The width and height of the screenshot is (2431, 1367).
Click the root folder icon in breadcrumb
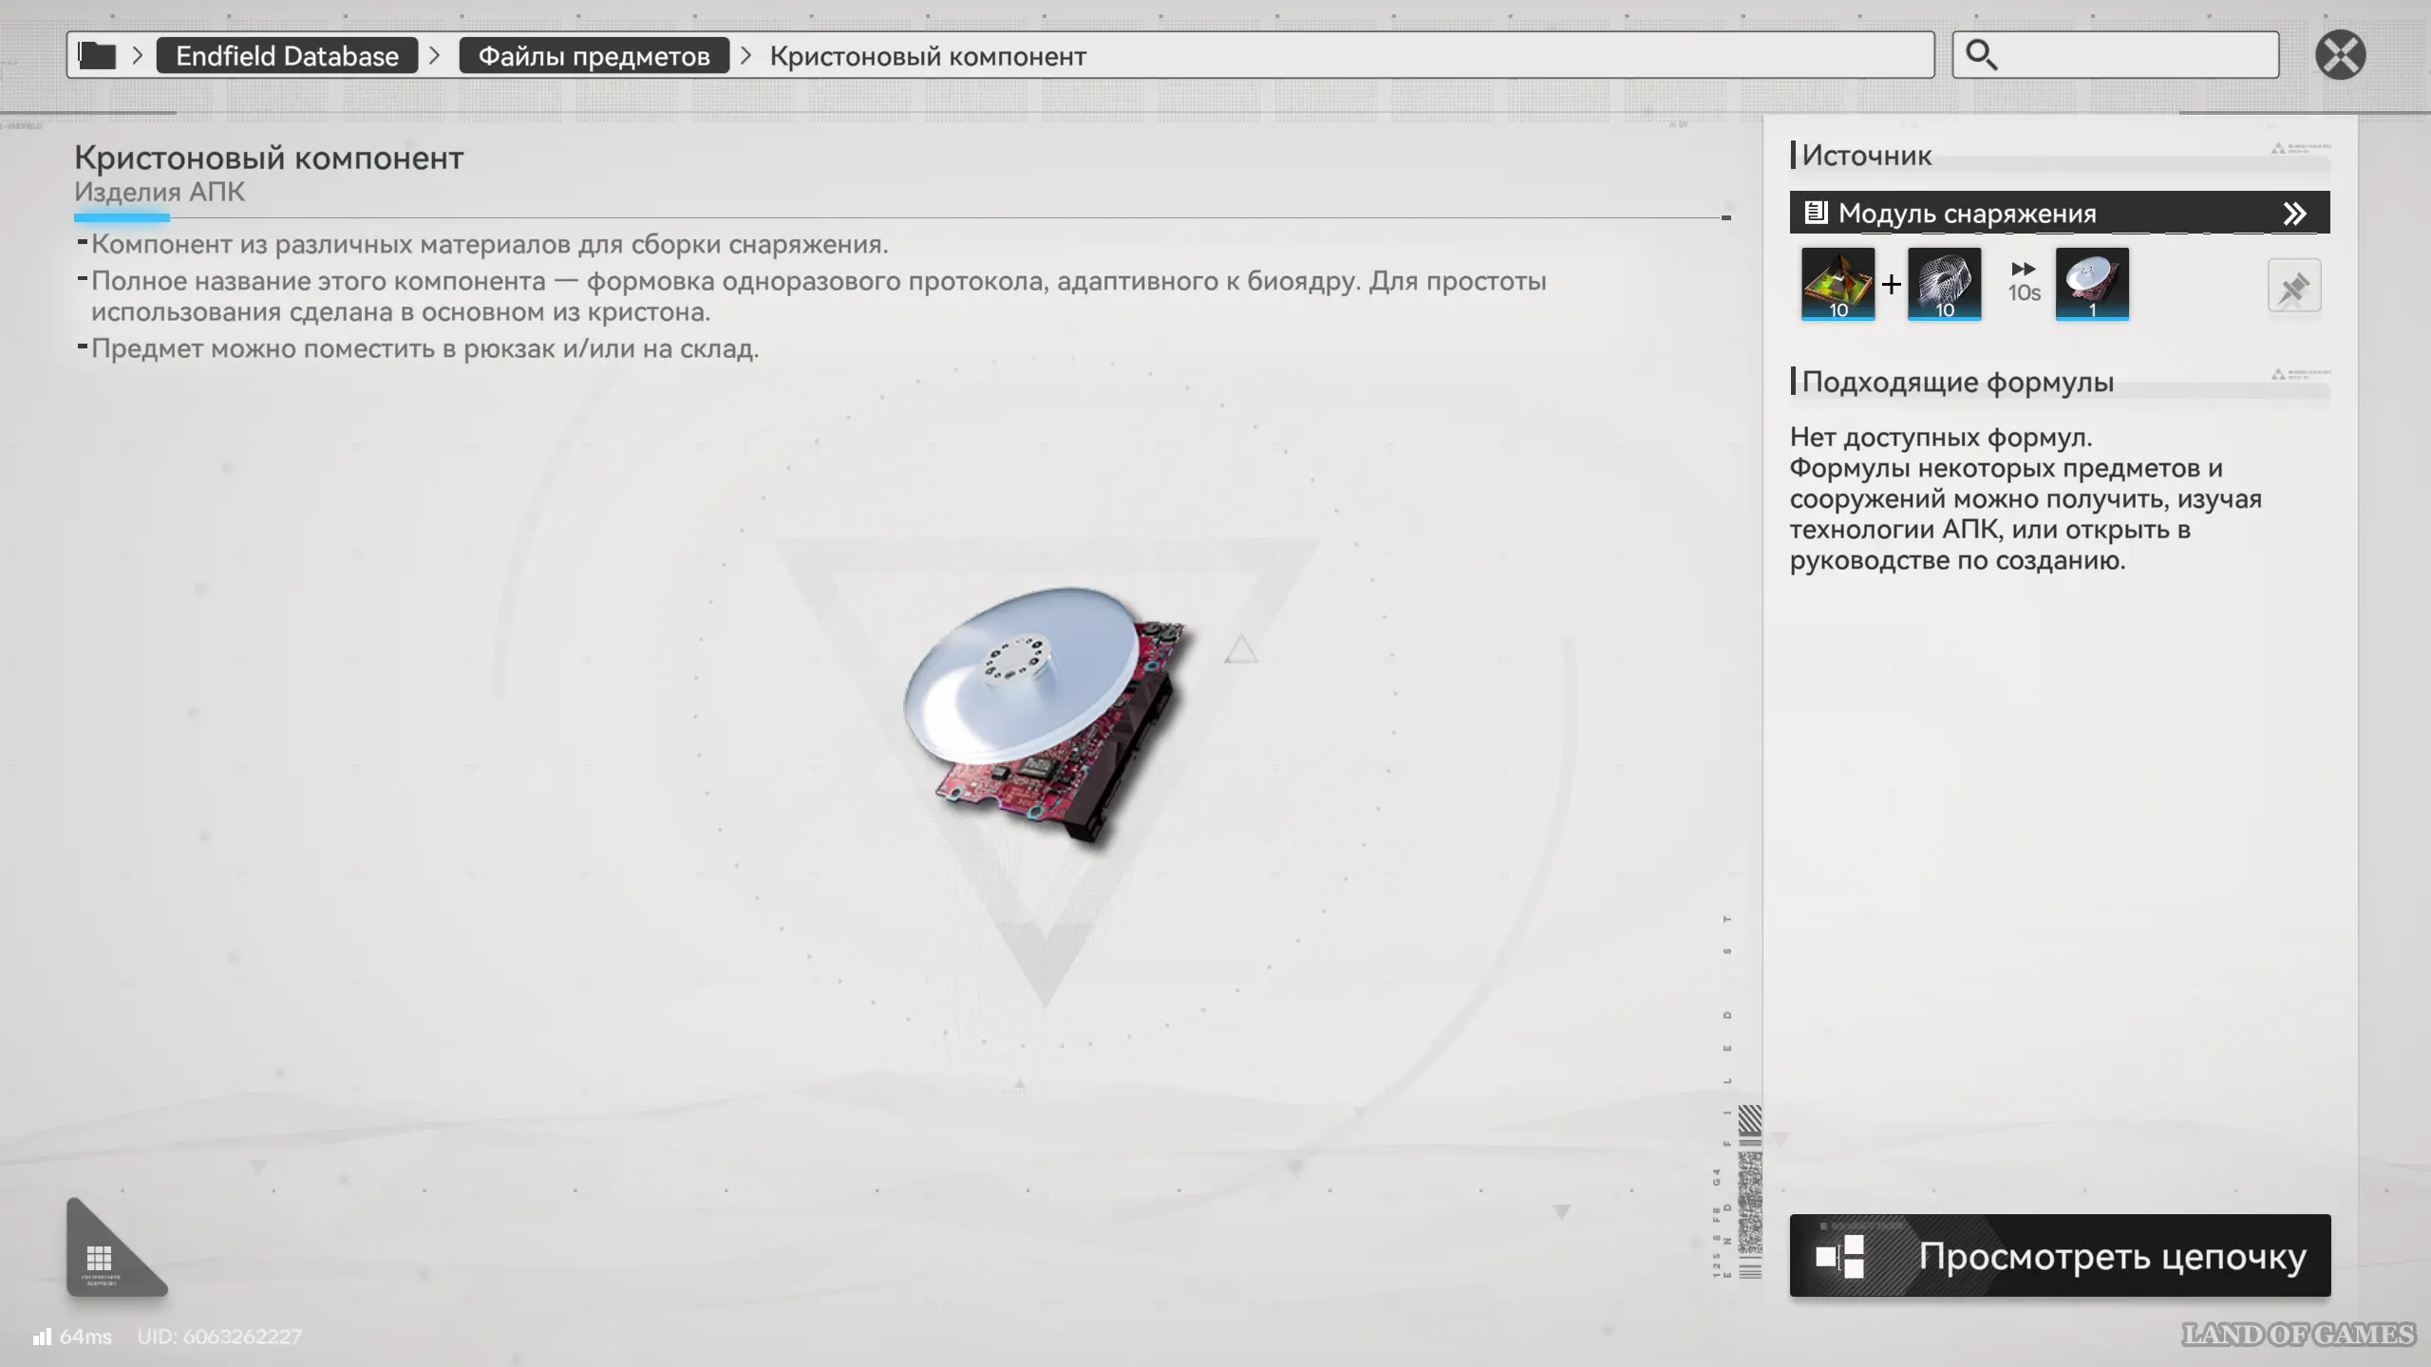[x=97, y=55]
